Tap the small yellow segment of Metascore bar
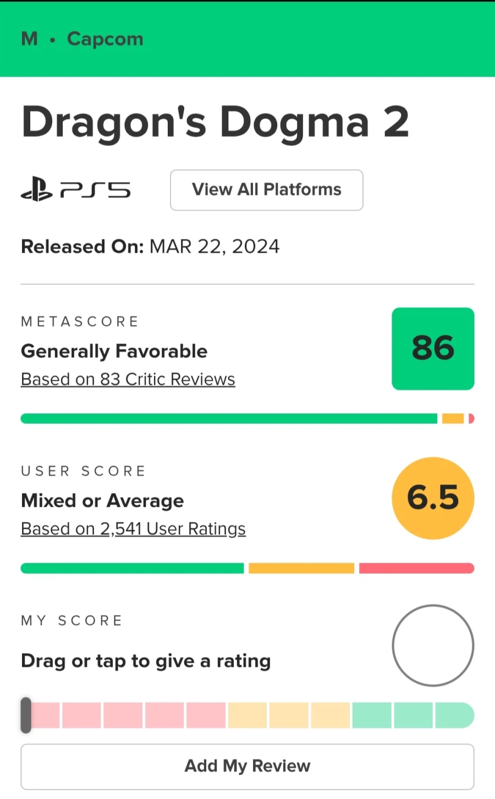The height and width of the screenshot is (799, 495). click(453, 419)
